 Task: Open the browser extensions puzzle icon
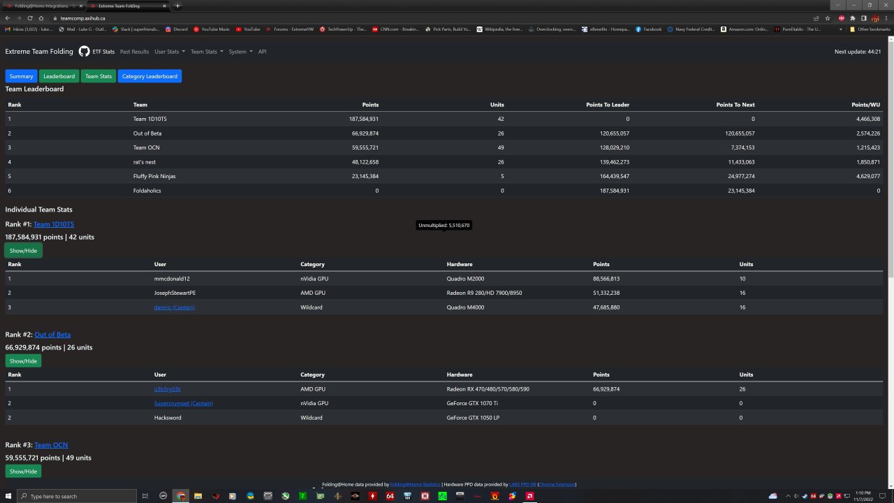(x=852, y=18)
